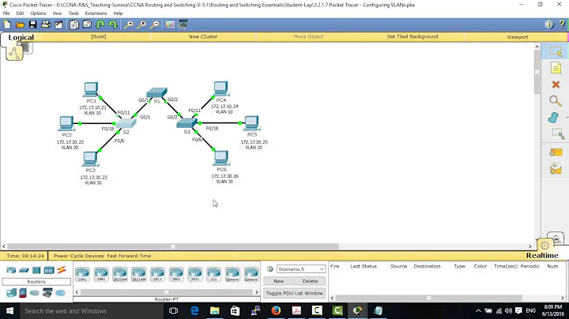Switch to the Realtime mode tab

click(x=542, y=255)
